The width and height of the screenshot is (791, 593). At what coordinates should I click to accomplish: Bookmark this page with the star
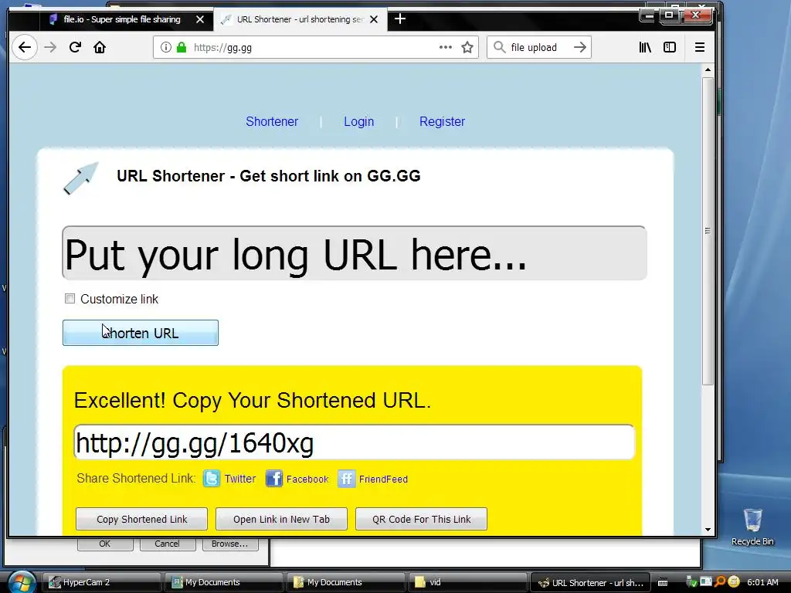tap(467, 47)
